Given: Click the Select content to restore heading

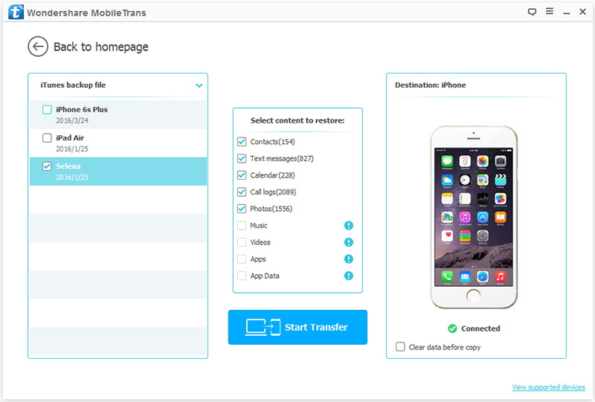Looking at the screenshot, I should tap(297, 120).
